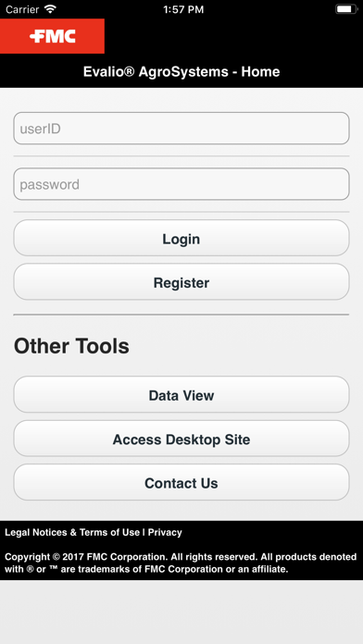Focus the userID input field
This screenshot has width=363, height=644.
[181, 129]
